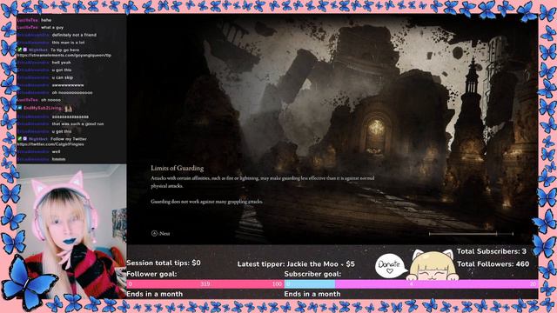Open the streamelements tip link in chat
This screenshot has height=313, width=557.
64,56
